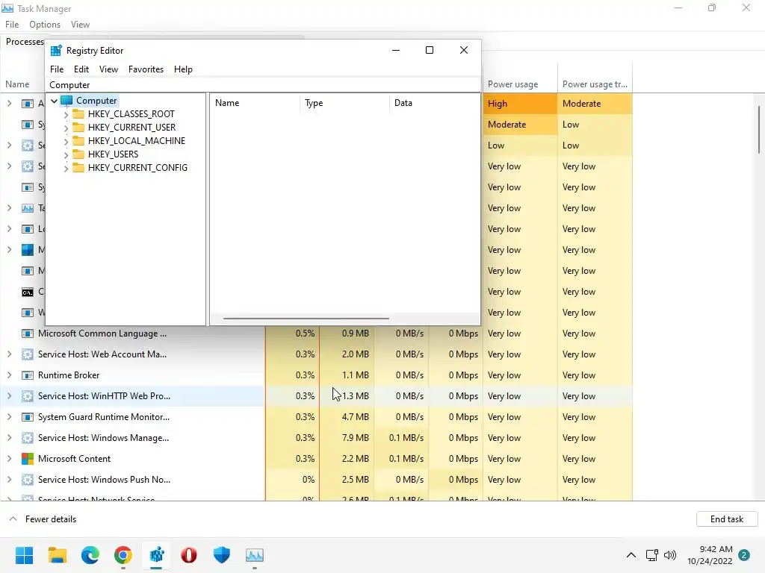
Task: Click gear icon of Service Host: WinHTTP
Action: point(28,396)
